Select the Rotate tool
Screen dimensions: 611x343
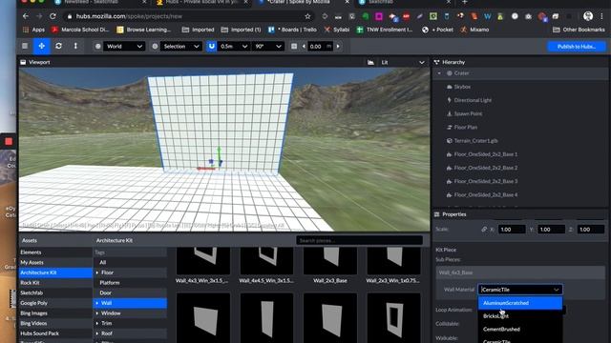(58, 47)
